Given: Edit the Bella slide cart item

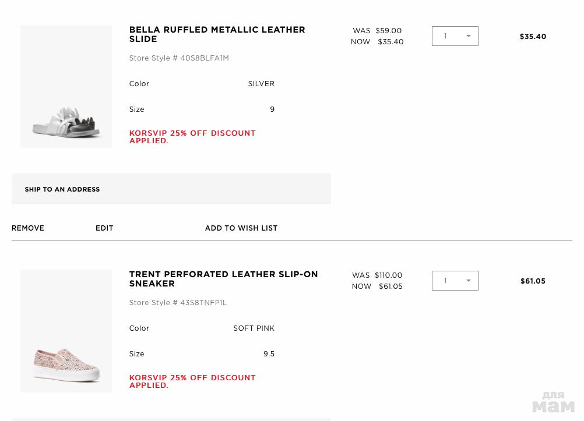Looking at the screenshot, I should [104, 228].
